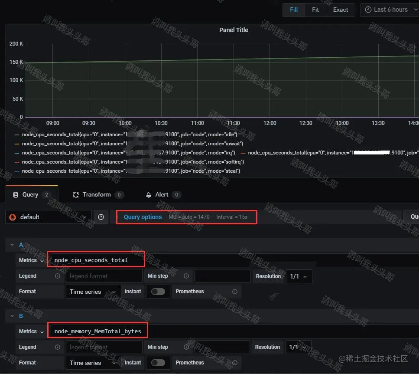
Task: Open the default data source dropdown
Action: (48, 217)
